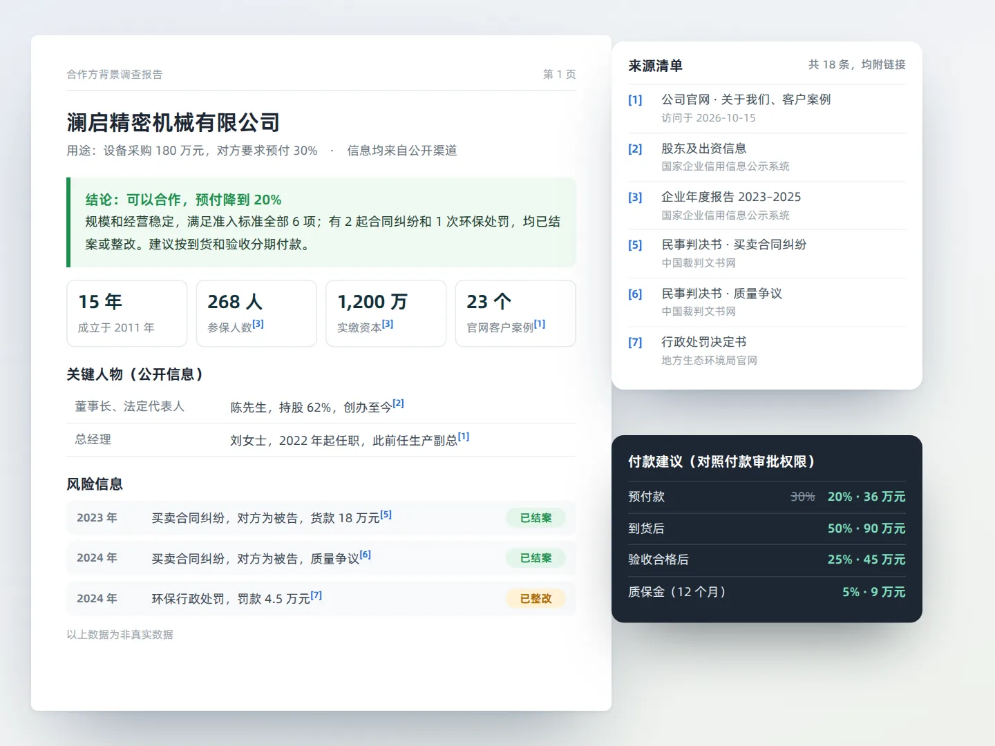The height and width of the screenshot is (746, 995).
Task: Follow citation [1] after 此前任生产副总
Action: pos(464,437)
